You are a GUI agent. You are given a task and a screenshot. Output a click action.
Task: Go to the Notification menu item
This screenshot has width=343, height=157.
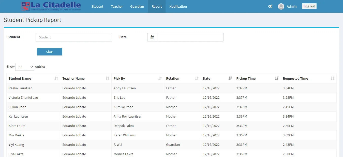point(178,6)
